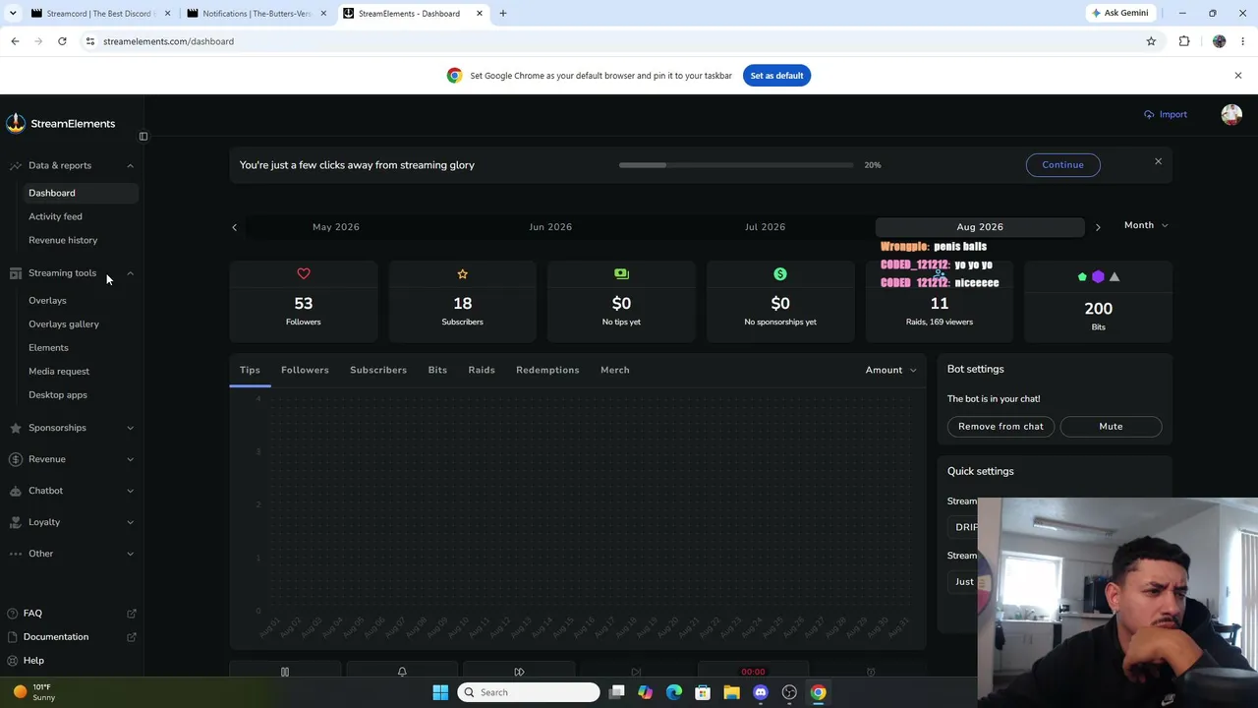Click the skip-forward icon in bottom bar
The image size is (1258, 708).
pyautogui.click(x=519, y=672)
